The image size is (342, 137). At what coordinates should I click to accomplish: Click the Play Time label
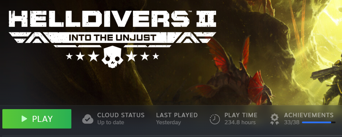point(241,115)
